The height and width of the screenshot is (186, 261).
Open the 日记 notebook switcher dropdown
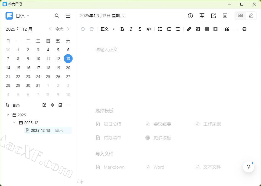click(23, 16)
